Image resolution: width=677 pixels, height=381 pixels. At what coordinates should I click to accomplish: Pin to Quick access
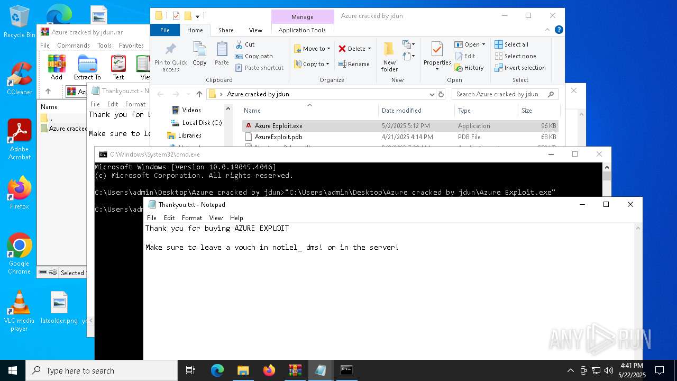tap(170, 57)
